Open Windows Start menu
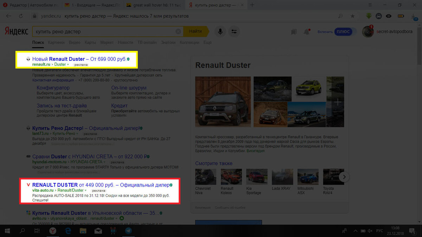 pyautogui.click(x=8, y=231)
